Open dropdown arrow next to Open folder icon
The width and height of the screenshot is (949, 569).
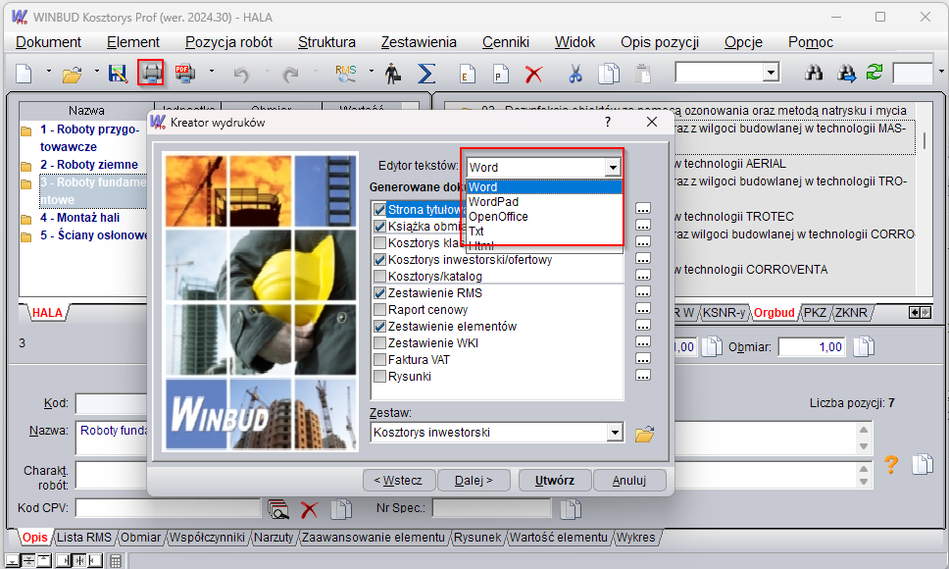pos(96,72)
